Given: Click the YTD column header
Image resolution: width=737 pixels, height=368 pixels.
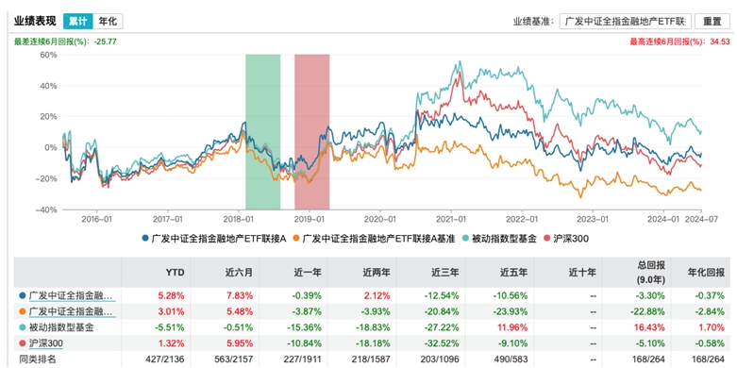Looking at the screenshot, I should coord(176,272).
